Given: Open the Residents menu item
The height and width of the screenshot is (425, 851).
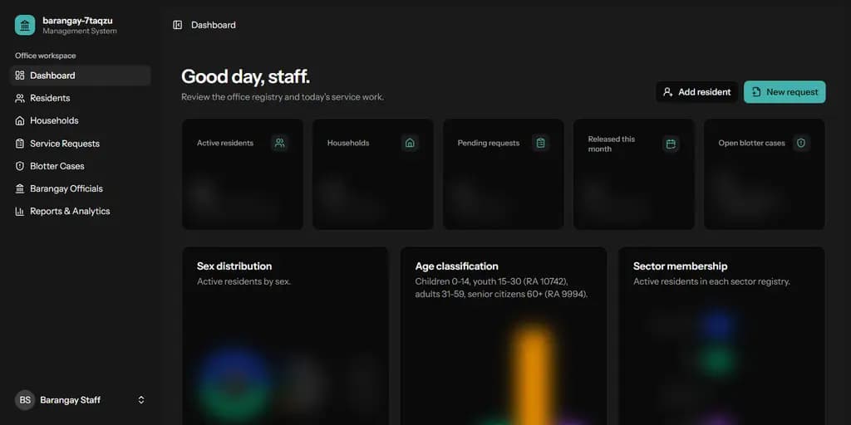Looking at the screenshot, I should pos(80,98).
